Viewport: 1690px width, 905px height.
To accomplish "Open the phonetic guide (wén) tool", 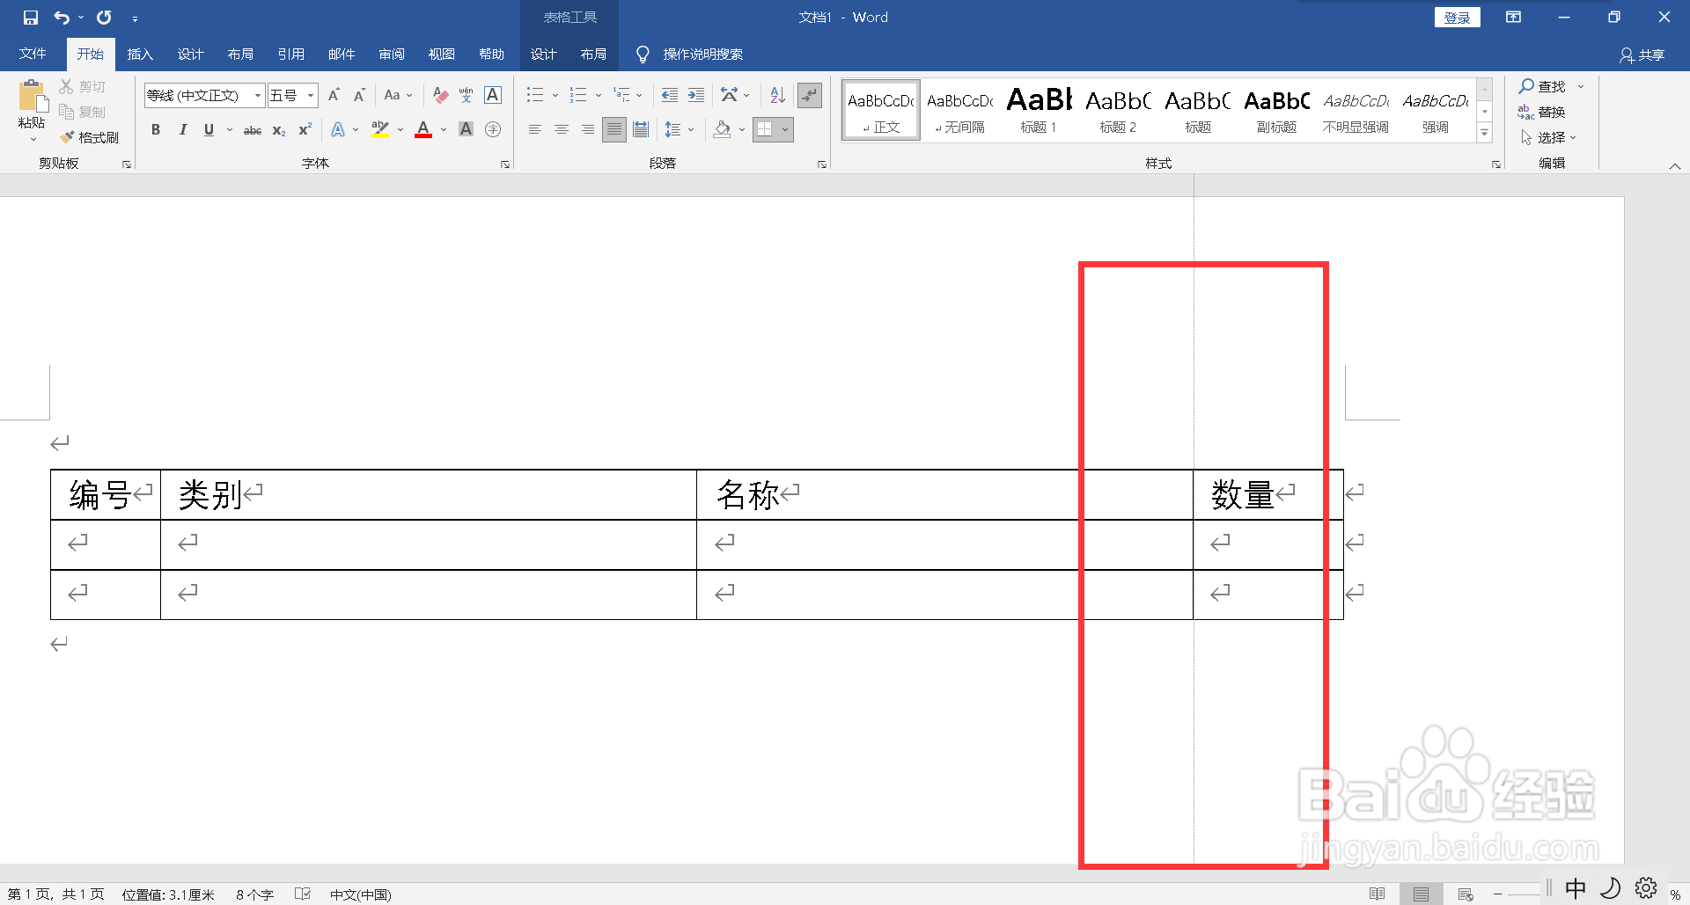I will point(467,95).
